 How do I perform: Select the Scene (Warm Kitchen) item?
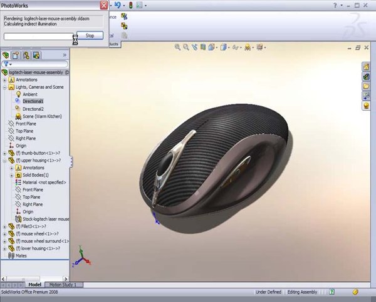coord(42,116)
